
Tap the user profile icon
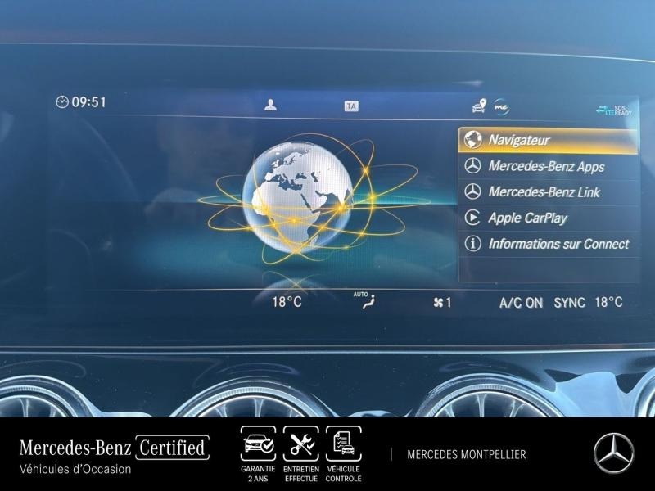[x=270, y=105]
